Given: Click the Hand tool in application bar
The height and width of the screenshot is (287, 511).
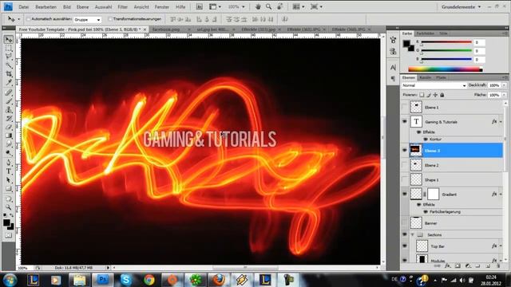Looking at the screenshot, I should [258, 6].
